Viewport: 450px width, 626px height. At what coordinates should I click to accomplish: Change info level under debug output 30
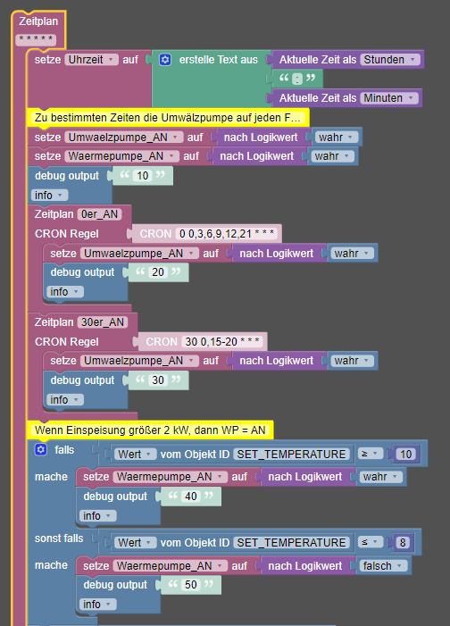pyautogui.click(x=64, y=400)
